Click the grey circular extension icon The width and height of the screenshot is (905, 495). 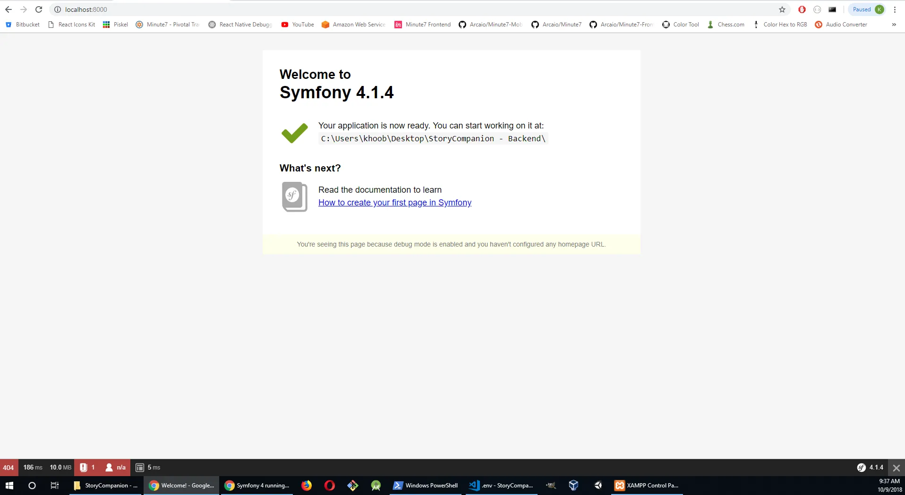817,9
